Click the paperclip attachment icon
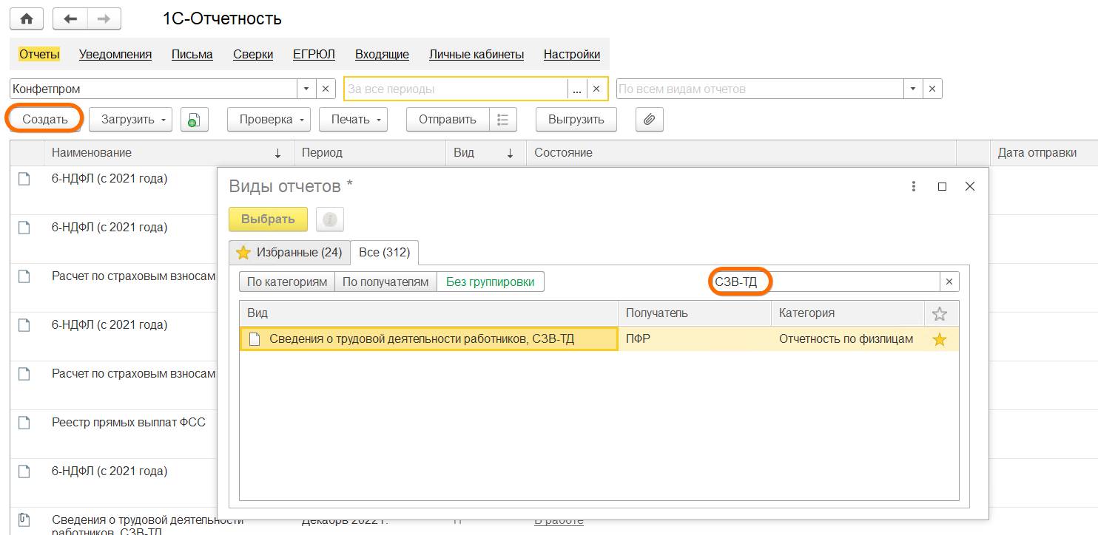Screen dimensions: 1098x535 click(649, 119)
